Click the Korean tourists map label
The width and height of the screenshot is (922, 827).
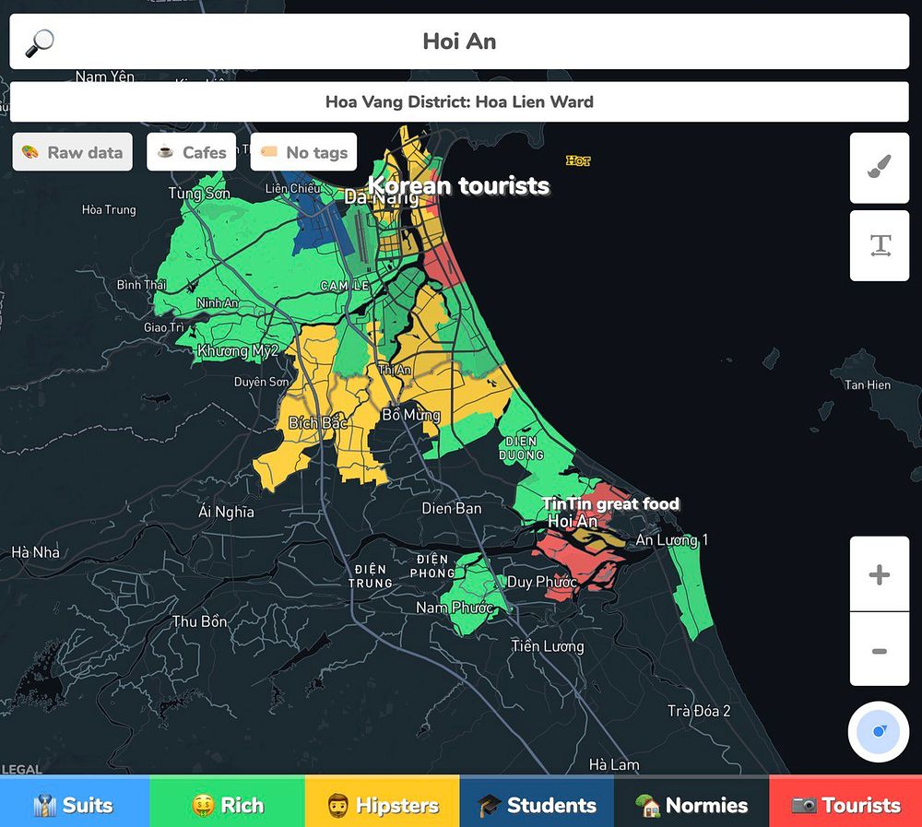point(458,186)
